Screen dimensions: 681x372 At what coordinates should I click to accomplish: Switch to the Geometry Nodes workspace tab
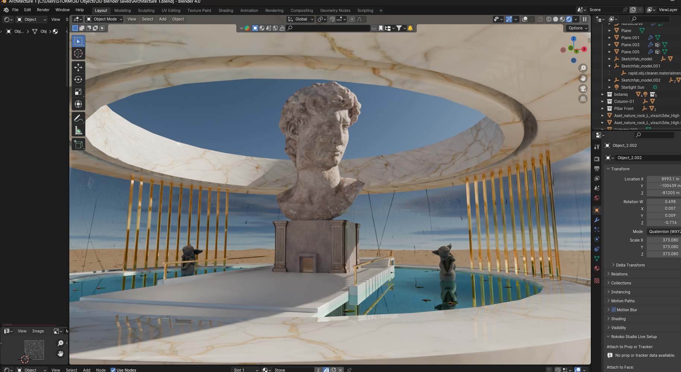(335, 10)
